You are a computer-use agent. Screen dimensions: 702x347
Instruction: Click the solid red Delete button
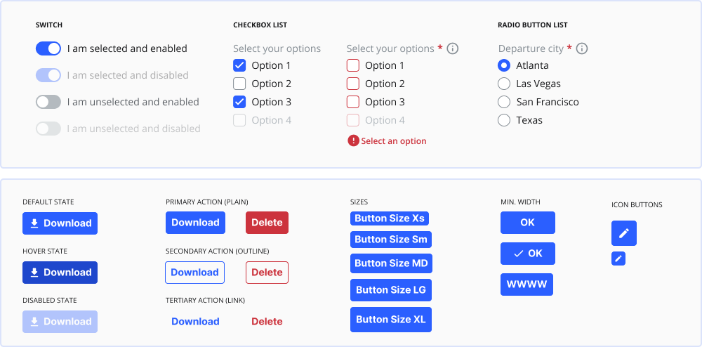(267, 223)
